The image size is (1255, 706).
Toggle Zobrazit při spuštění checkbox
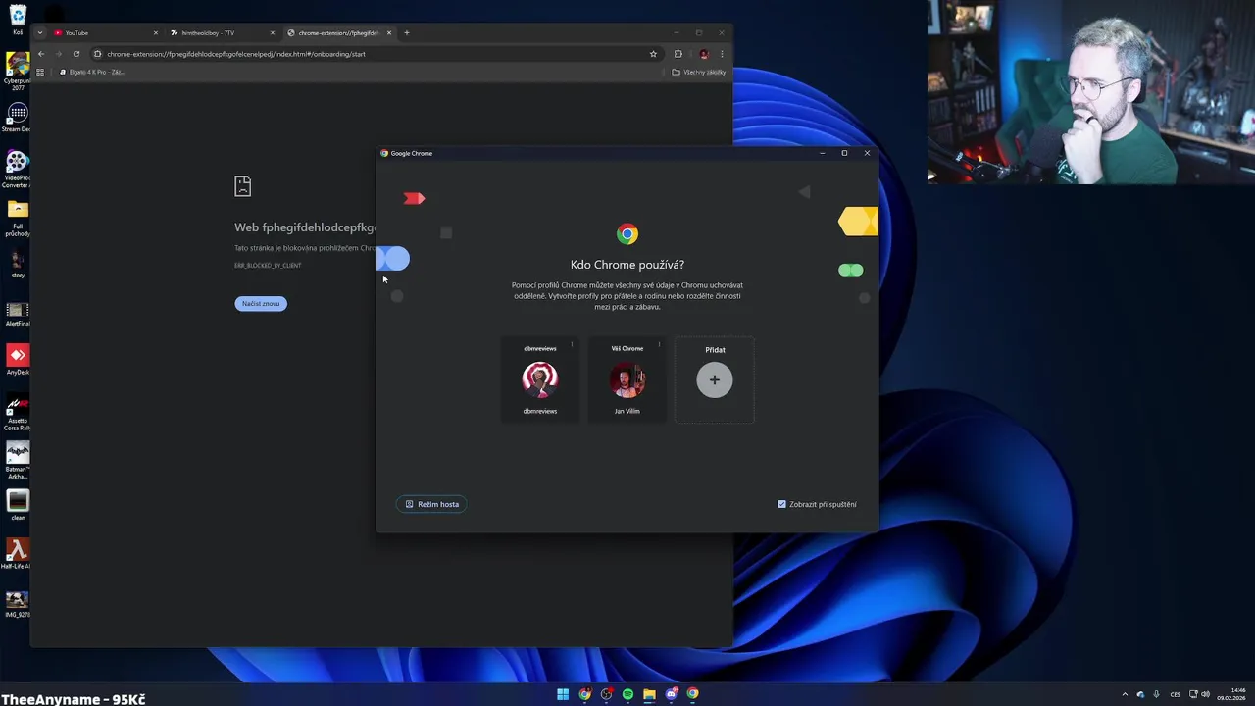click(781, 504)
